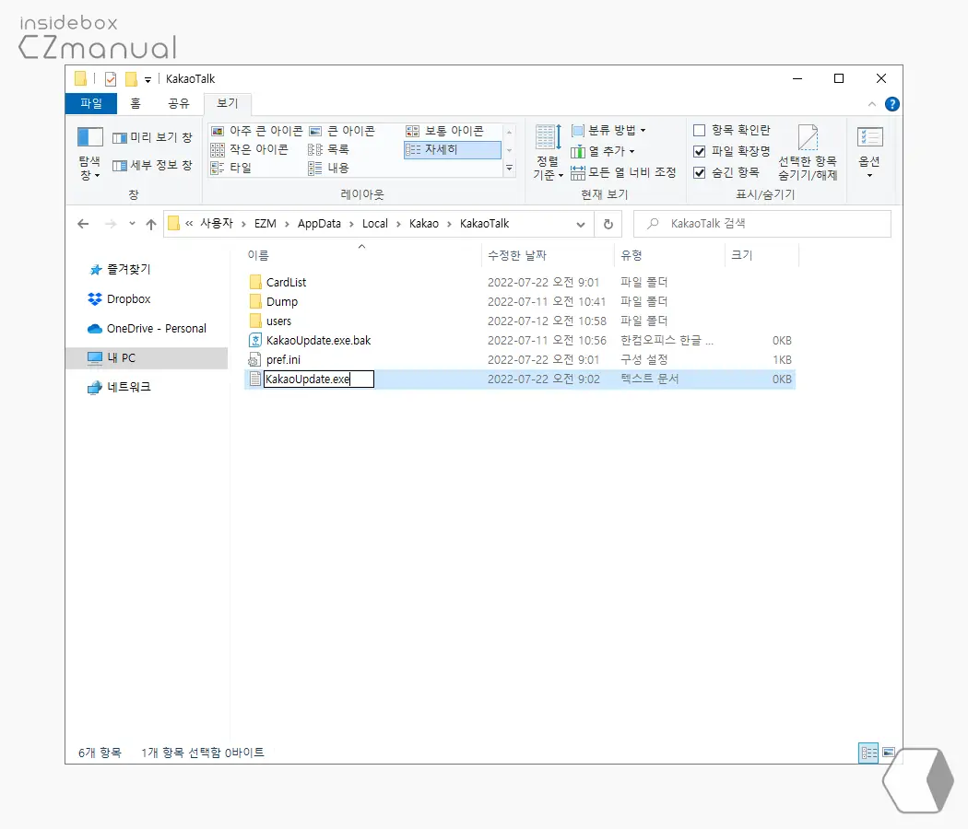
Task: Open Quick Access Toolbar customize dropdown
Action: point(148,79)
